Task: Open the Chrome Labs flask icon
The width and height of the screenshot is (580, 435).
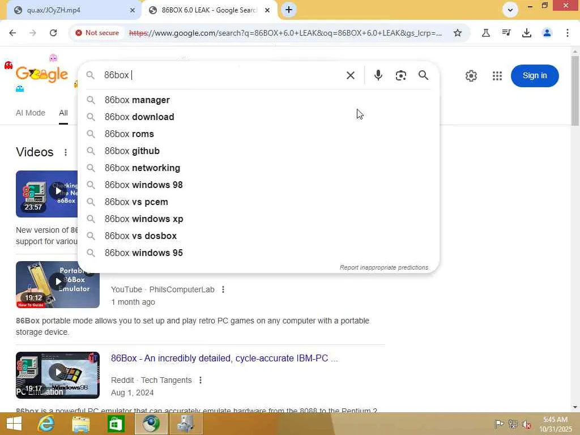Action: [x=485, y=33]
